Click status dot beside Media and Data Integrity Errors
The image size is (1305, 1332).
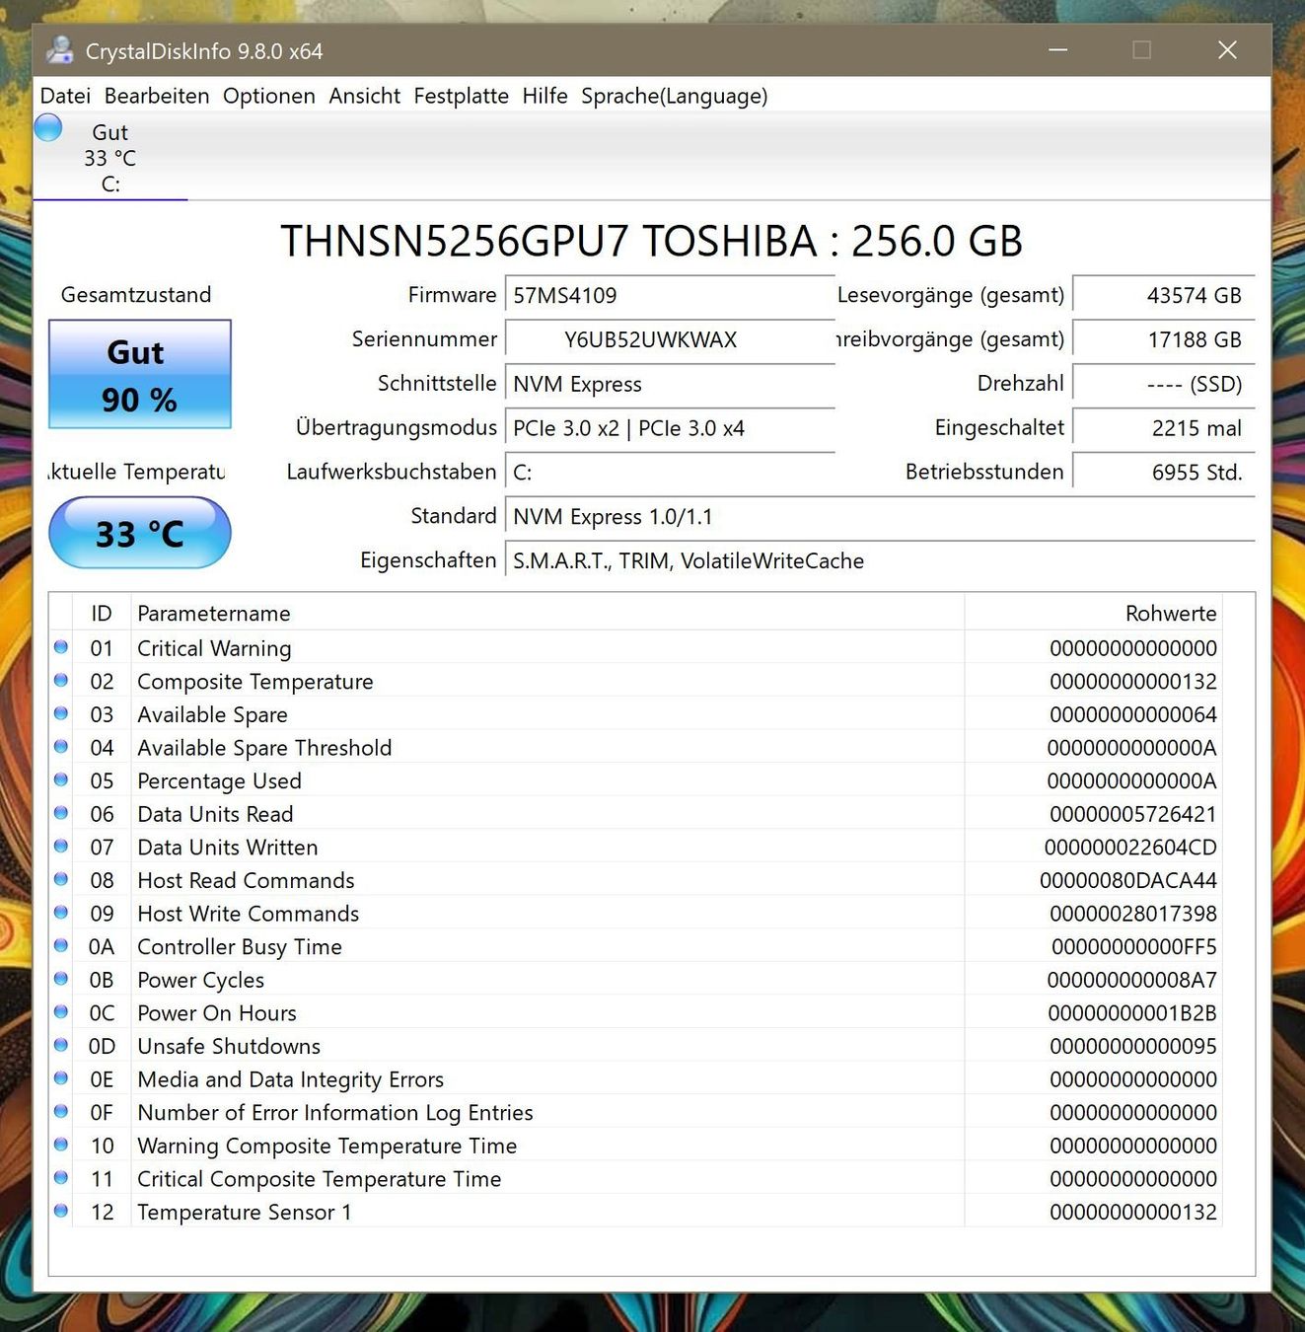point(61,1078)
